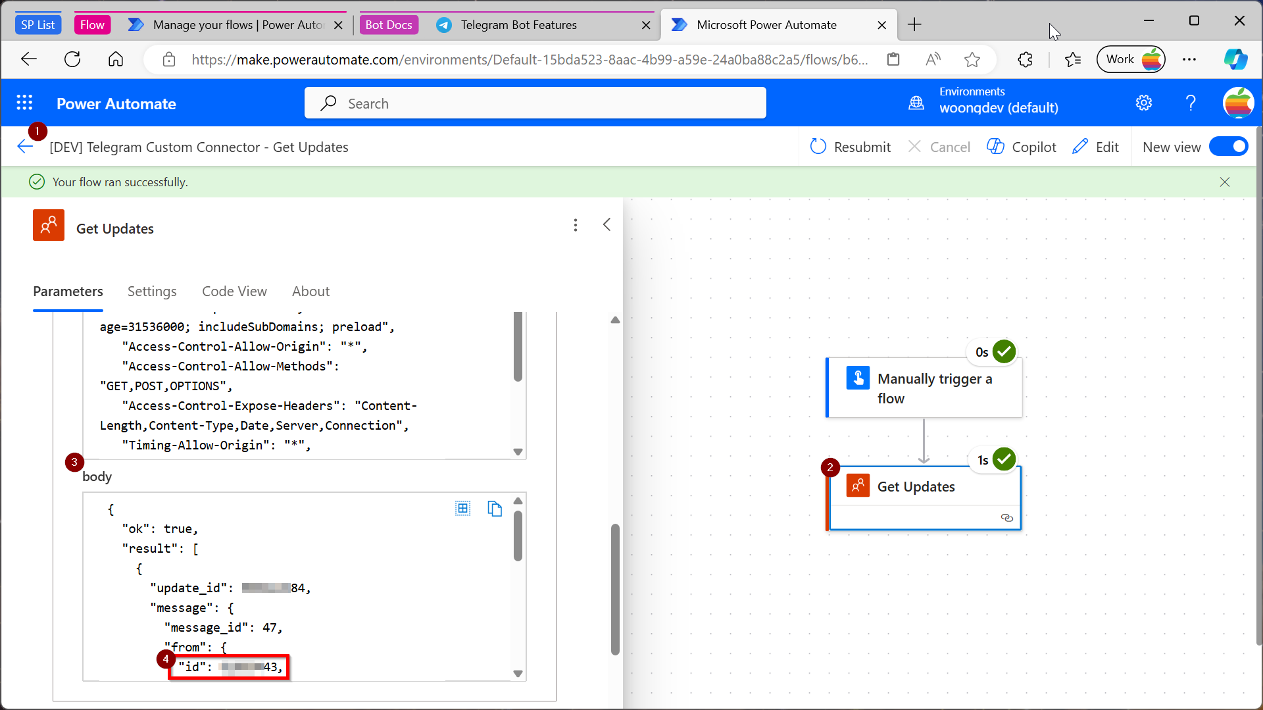The width and height of the screenshot is (1263, 710).
Task: Open the SP List tab group
Action: 37,24
